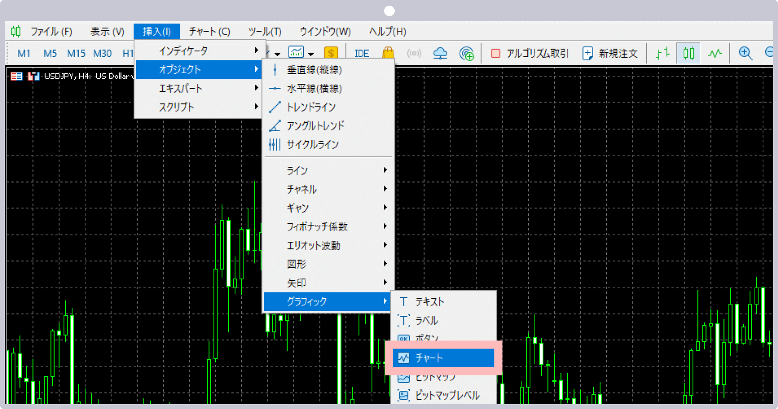The image size is (778, 409).
Task: Switch to line chart view icon
Action: [714, 53]
